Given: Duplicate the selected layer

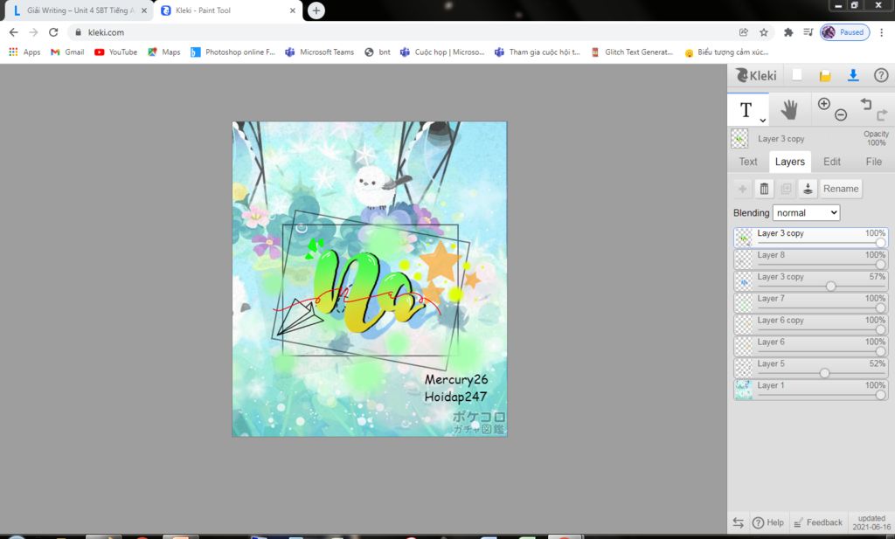Looking at the screenshot, I should [x=786, y=189].
